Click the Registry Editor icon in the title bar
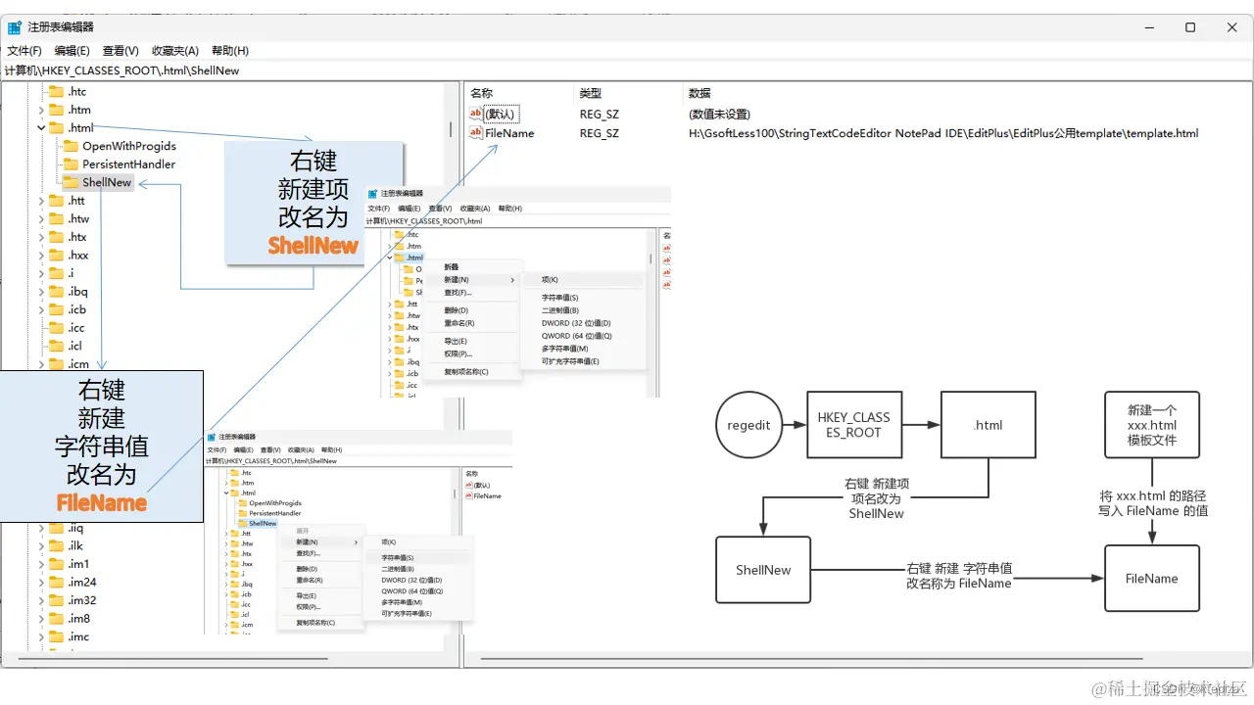This screenshot has height=705, width=1254. pos(13,26)
